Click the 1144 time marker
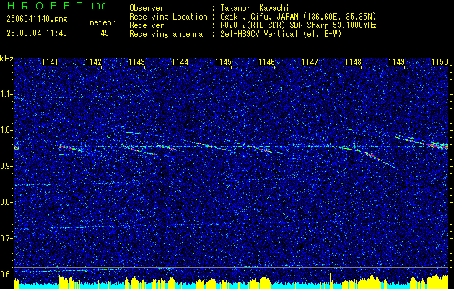The height and width of the screenshot is (289, 454). [180, 61]
